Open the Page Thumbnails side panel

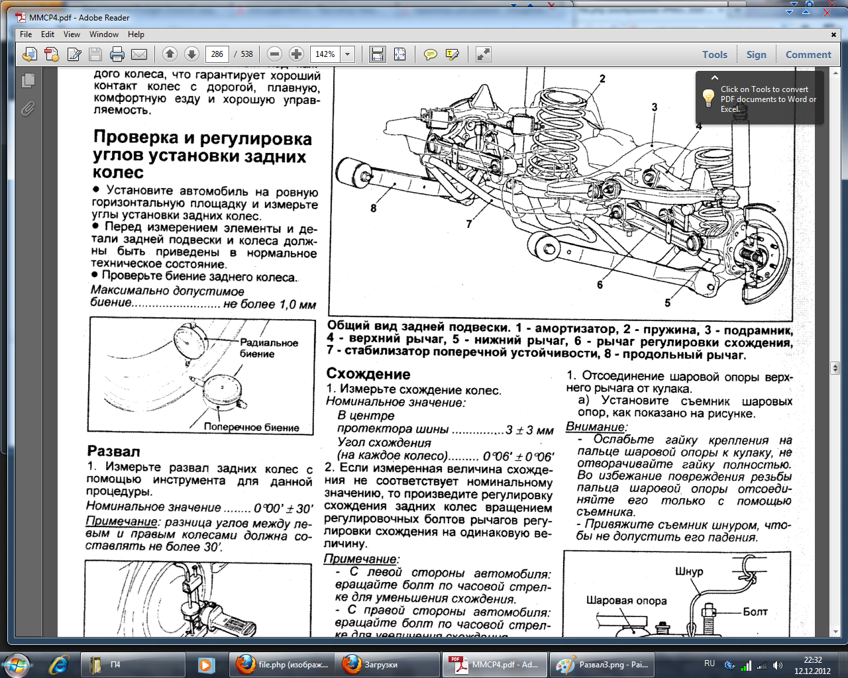(28, 81)
